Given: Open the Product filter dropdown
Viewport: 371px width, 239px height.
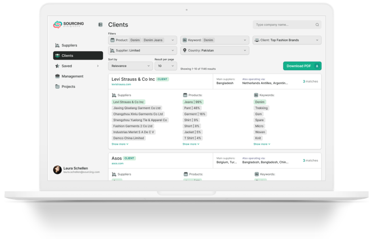Looking at the screenshot, I should pos(142,40).
